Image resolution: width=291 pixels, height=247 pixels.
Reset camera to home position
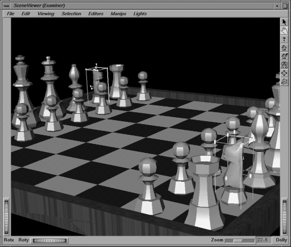pyautogui.click(x=284, y=48)
